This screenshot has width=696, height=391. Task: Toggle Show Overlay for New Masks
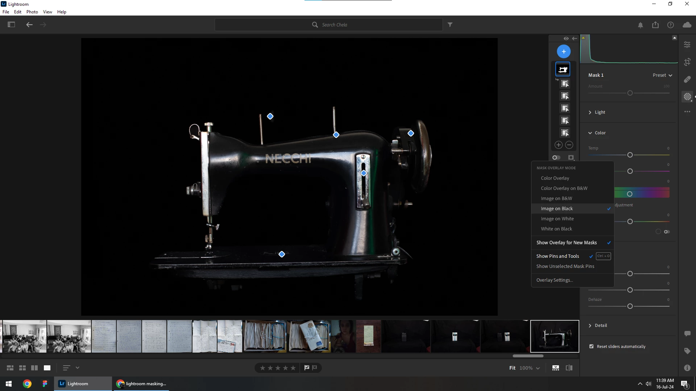coord(566,243)
